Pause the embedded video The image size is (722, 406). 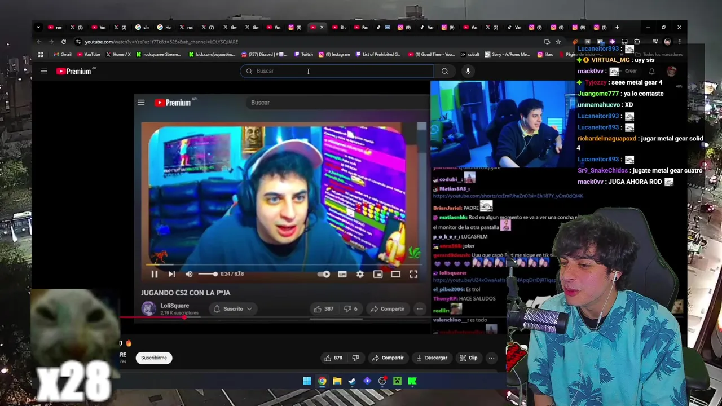tap(154, 274)
